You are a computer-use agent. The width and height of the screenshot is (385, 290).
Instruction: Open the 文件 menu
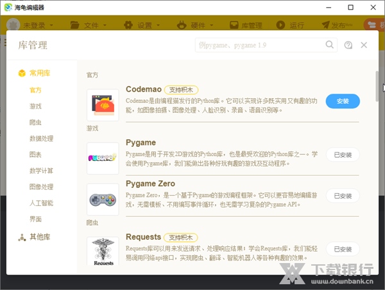click(95, 25)
